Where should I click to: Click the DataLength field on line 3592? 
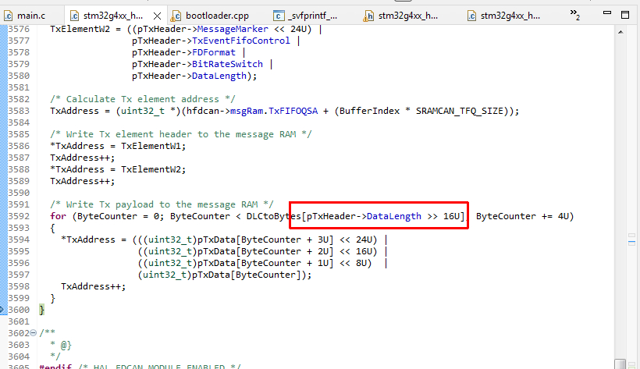pyautogui.click(x=394, y=216)
